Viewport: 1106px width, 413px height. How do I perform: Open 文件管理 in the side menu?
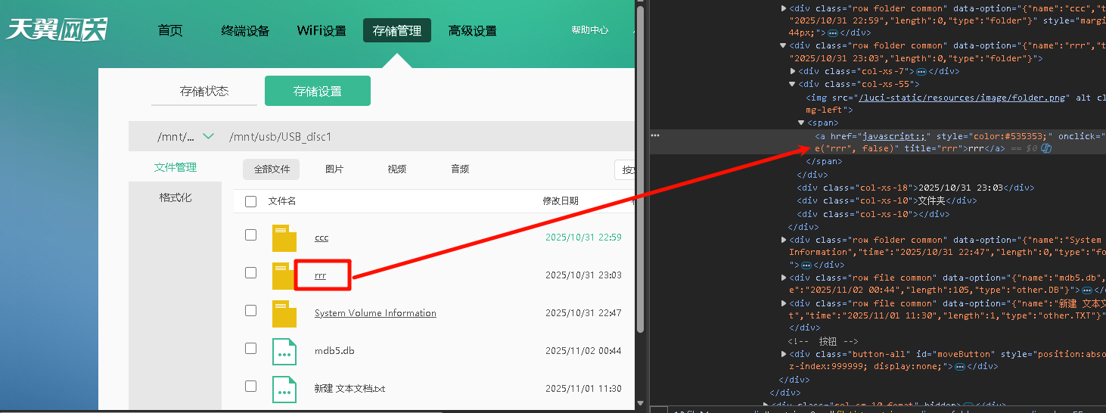176,167
